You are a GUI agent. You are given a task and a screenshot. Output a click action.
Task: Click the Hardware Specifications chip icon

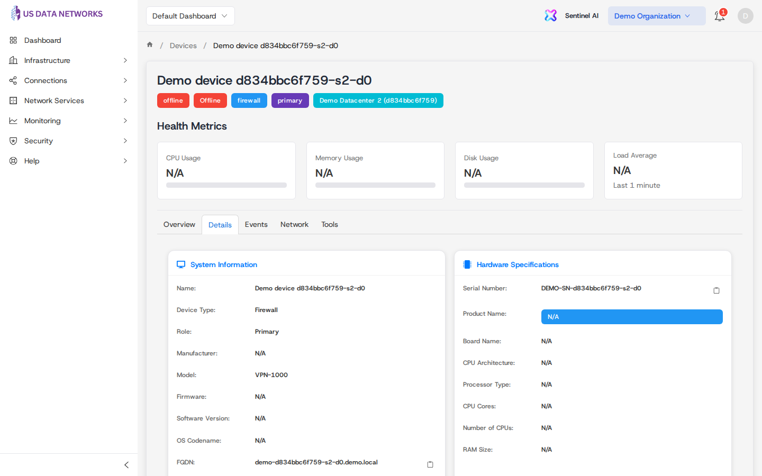pos(467,264)
